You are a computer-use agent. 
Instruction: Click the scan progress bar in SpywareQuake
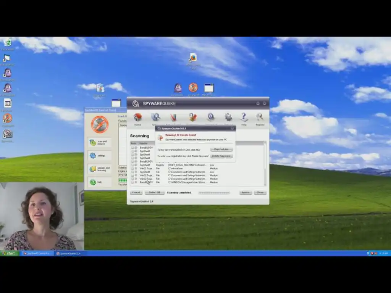(214, 193)
